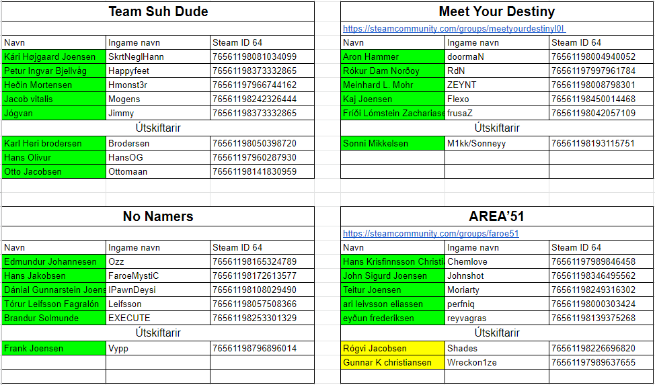This screenshot has width=655, height=385.
Task: Select Steam ID 76561198050398720
Action: (x=262, y=144)
